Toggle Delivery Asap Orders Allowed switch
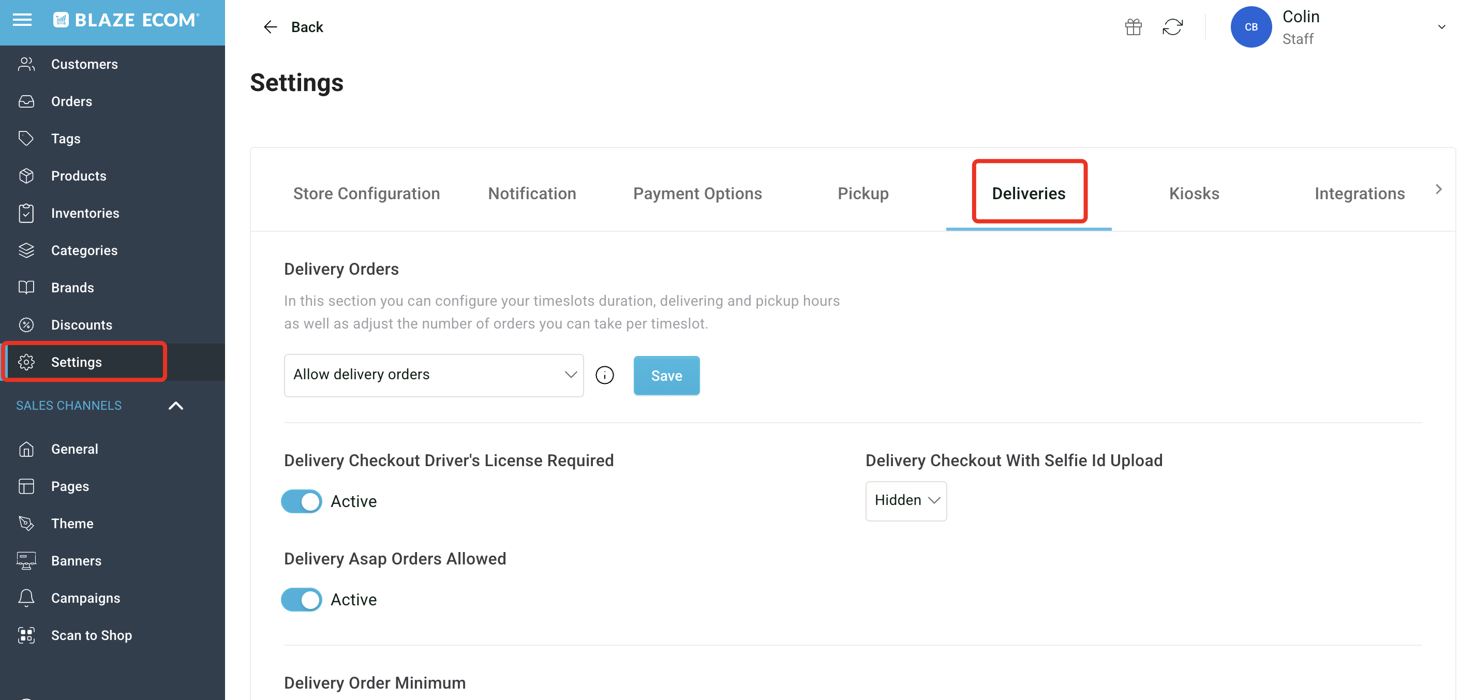 pyautogui.click(x=302, y=600)
